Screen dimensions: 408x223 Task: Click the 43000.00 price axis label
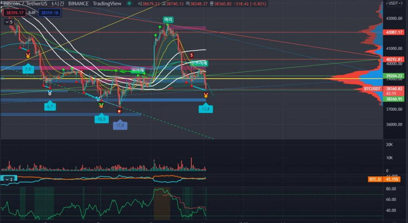(394, 18)
